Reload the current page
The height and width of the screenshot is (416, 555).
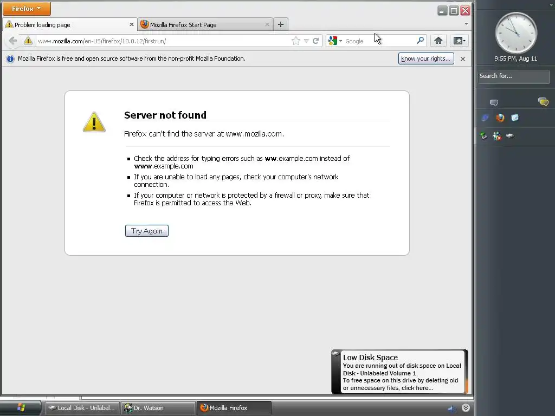click(316, 41)
